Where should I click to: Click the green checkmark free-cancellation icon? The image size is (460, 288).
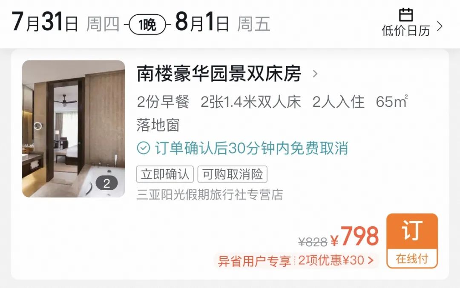[144, 148]
